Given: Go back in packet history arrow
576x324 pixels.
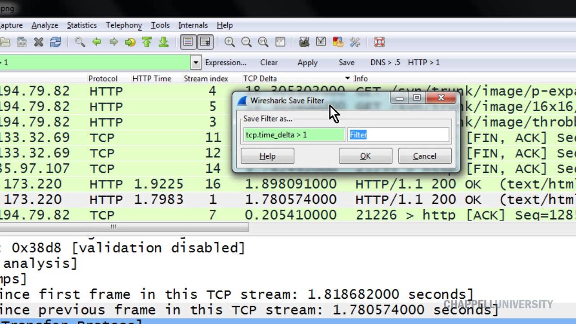Looking at the screenshot, I should (96, 42).
